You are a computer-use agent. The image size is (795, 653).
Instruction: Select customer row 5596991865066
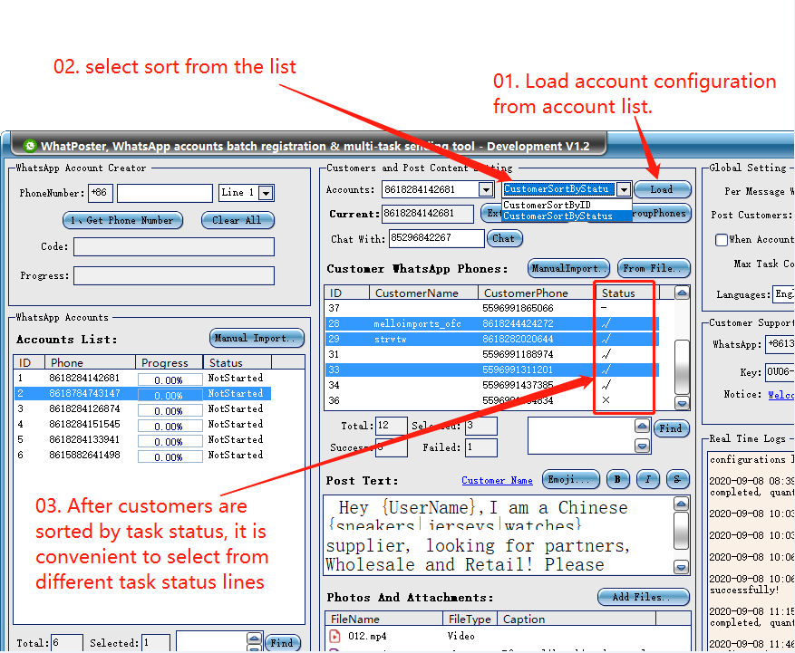[492, 308]
